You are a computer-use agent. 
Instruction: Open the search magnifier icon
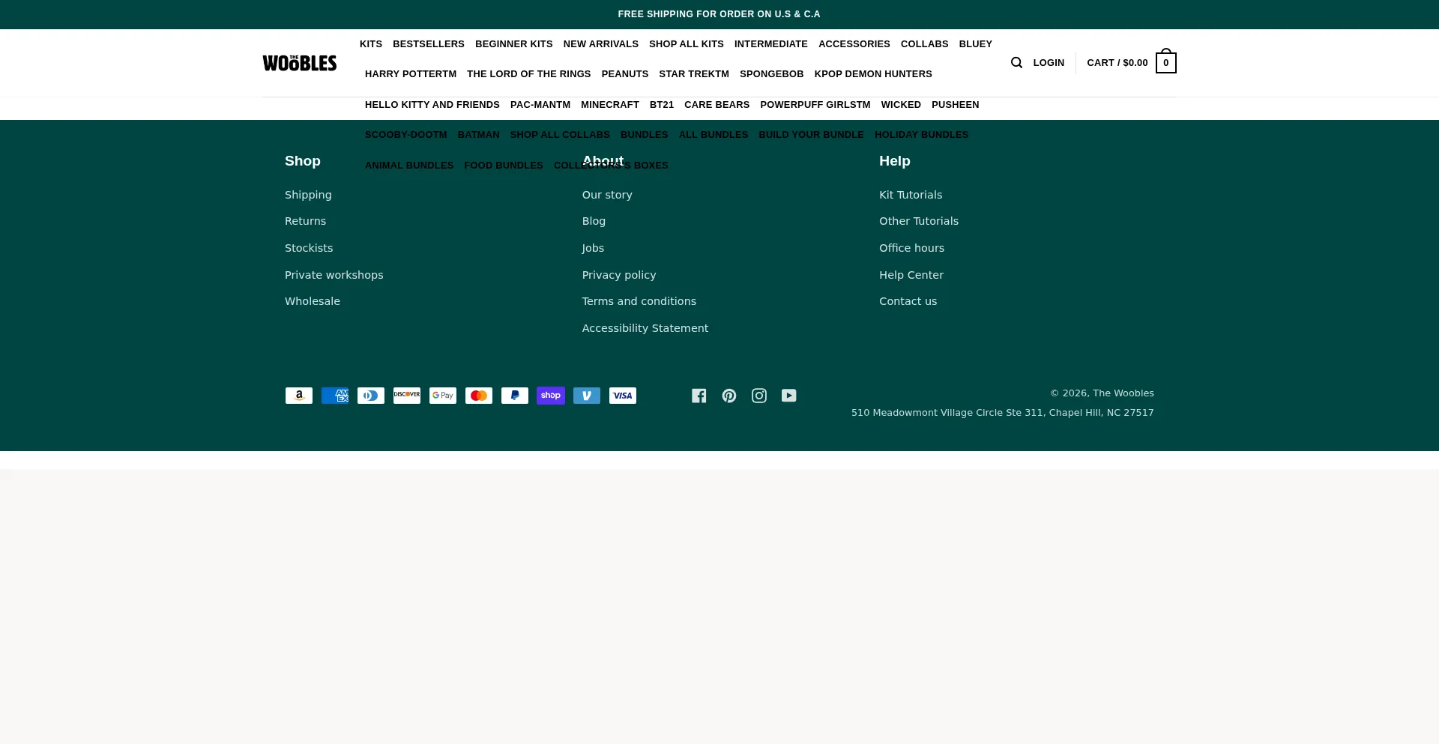pyautogui.click(x=1016, y=63)
